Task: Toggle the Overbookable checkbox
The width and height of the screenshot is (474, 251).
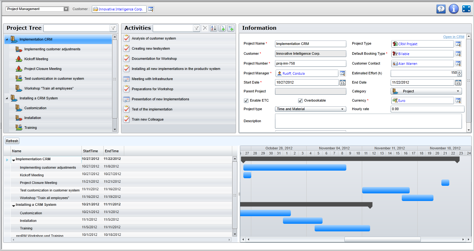Action: click(300, 101)
